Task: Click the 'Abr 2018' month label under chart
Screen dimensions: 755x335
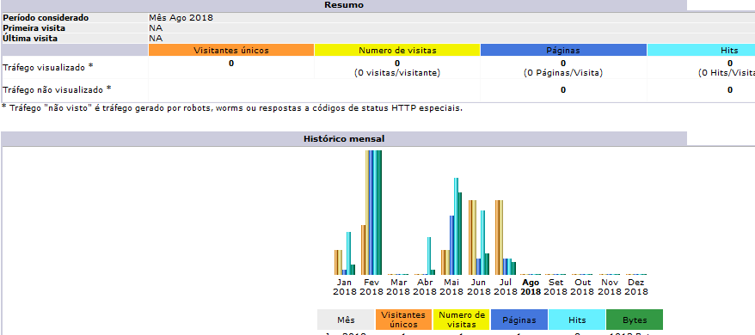Action: tap(424, 287)
